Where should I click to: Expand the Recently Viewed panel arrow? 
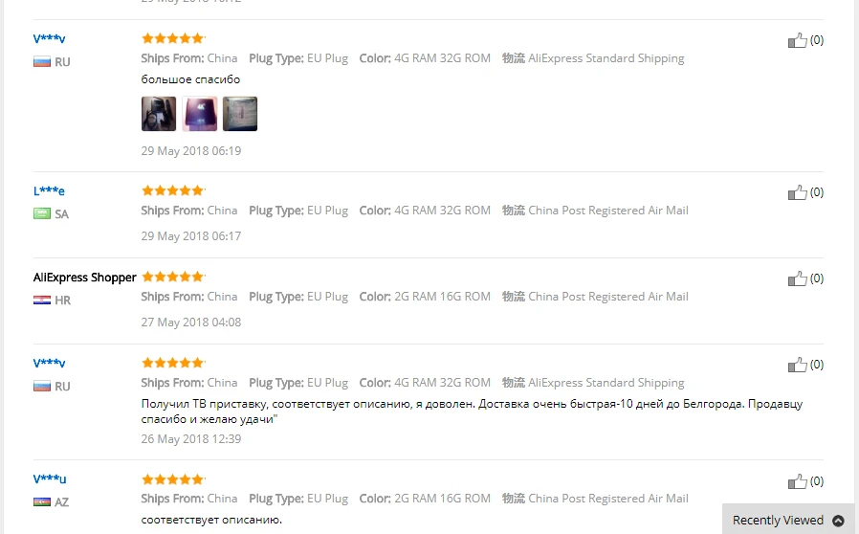coord(838,521)
